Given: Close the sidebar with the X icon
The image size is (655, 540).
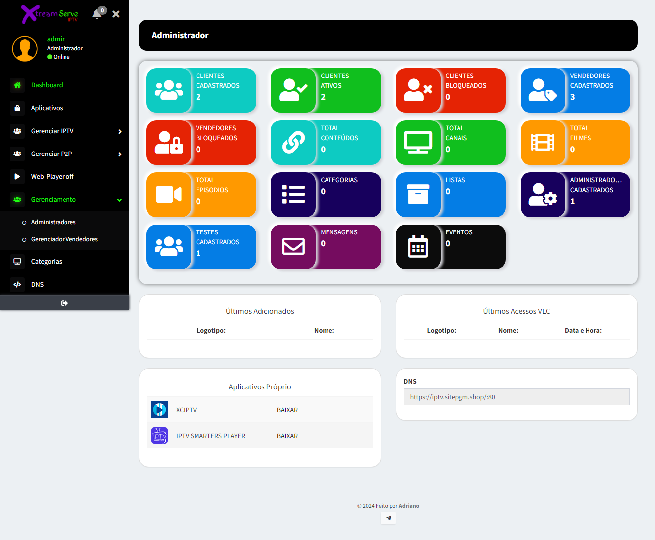Looking at the screenshot, I should pos(116,14).
